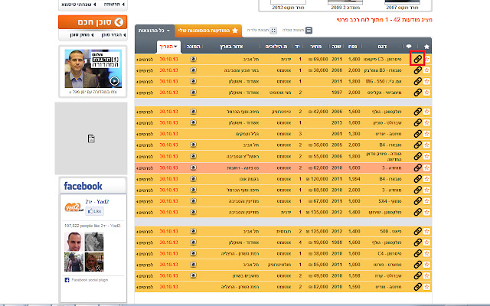Open the camera photo icon in the 69,000 row
The image size is (490, 306).
tap(194, 59)
